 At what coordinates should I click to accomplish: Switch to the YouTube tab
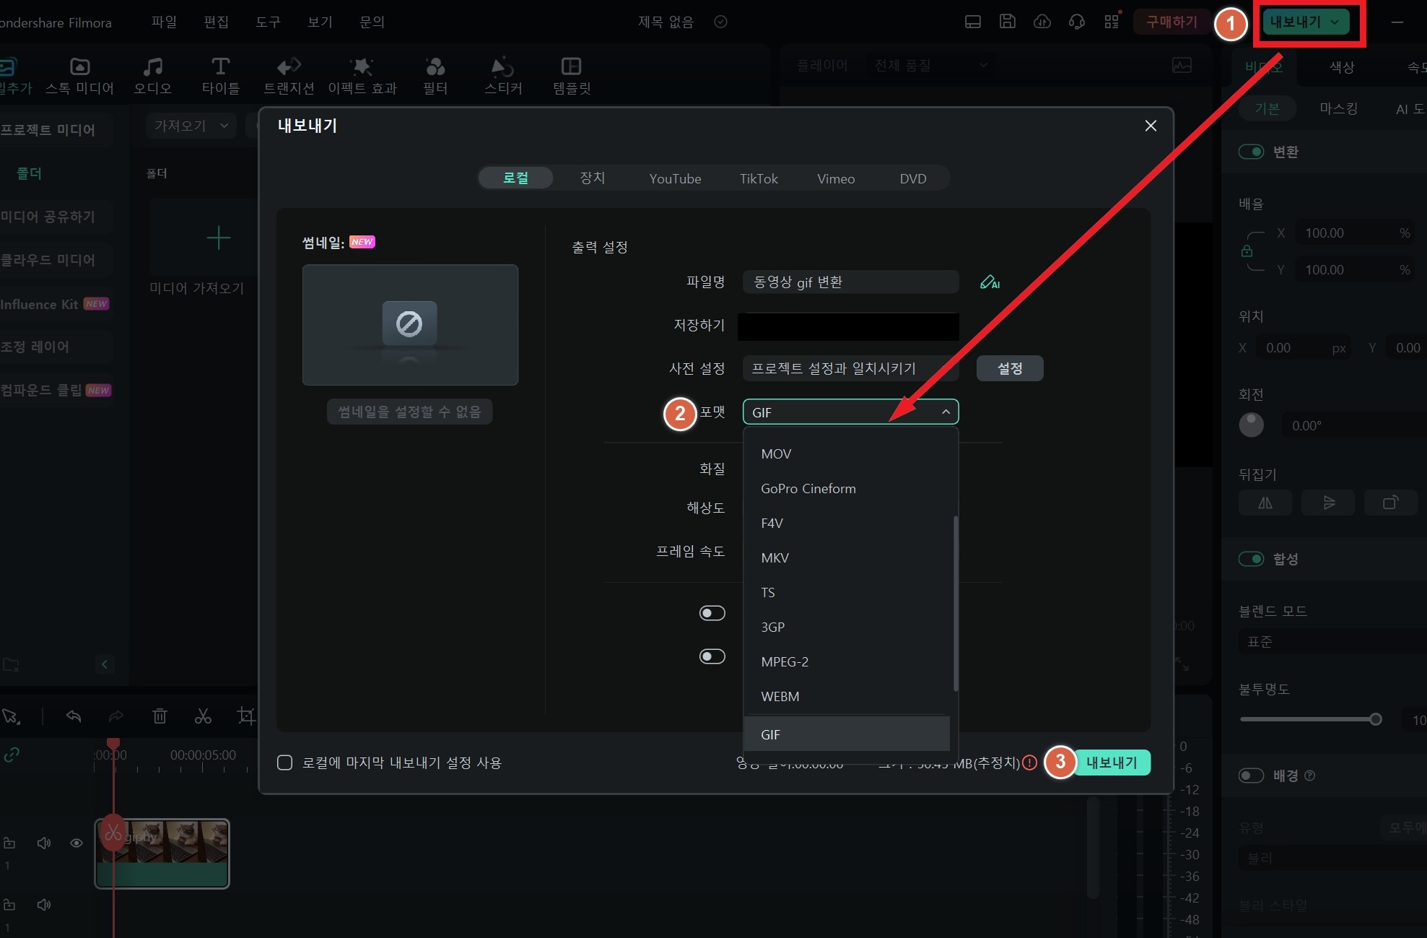tap(675, 178)
